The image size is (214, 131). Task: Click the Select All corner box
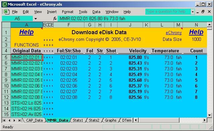point(6,25)
